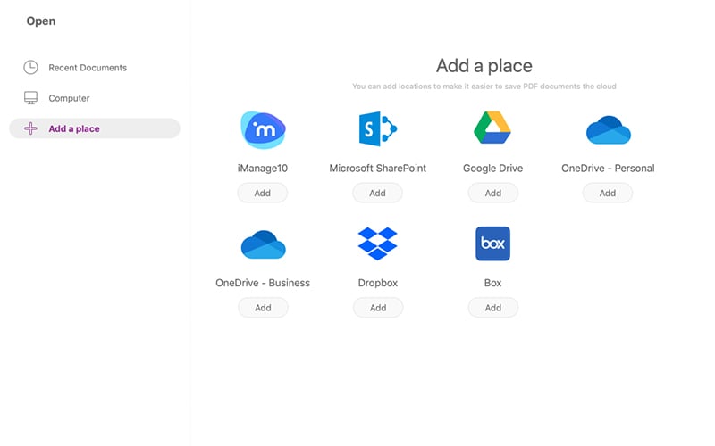Screen dimensions: 715x446
Task: Click the Google Drive label
Action: point(493,169)
